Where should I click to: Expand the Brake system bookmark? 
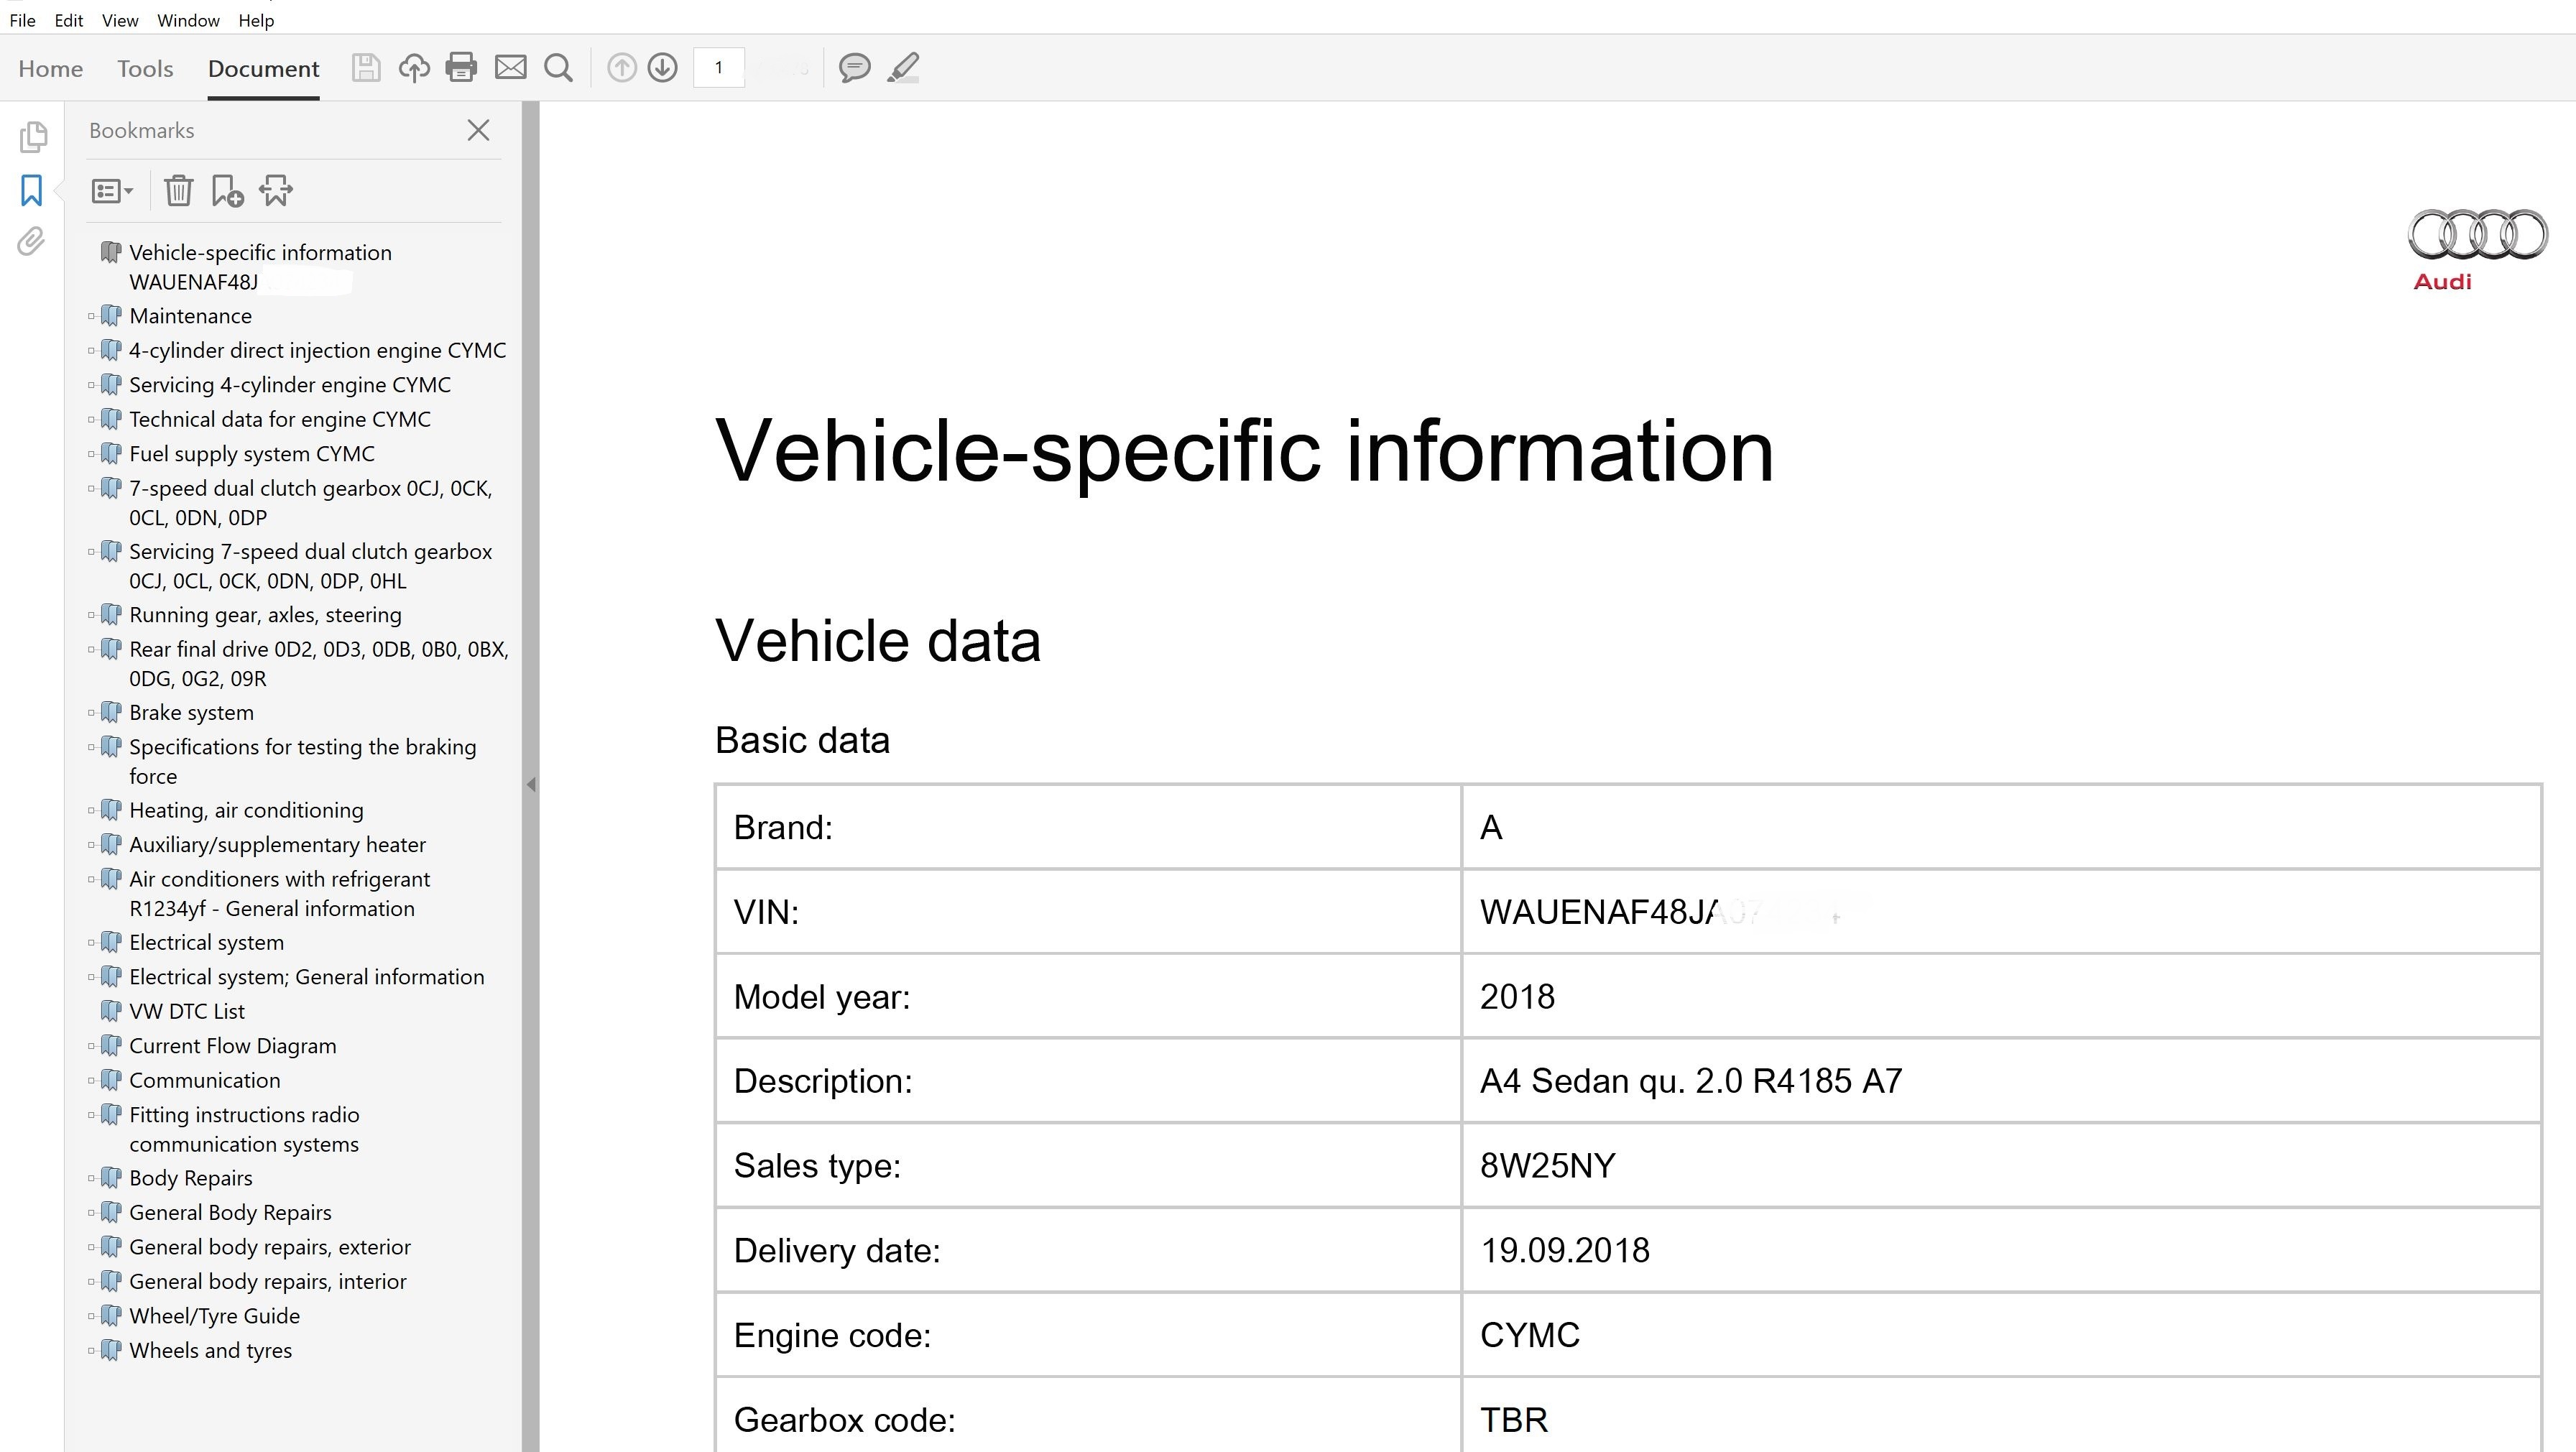click(x=91, y=713)
